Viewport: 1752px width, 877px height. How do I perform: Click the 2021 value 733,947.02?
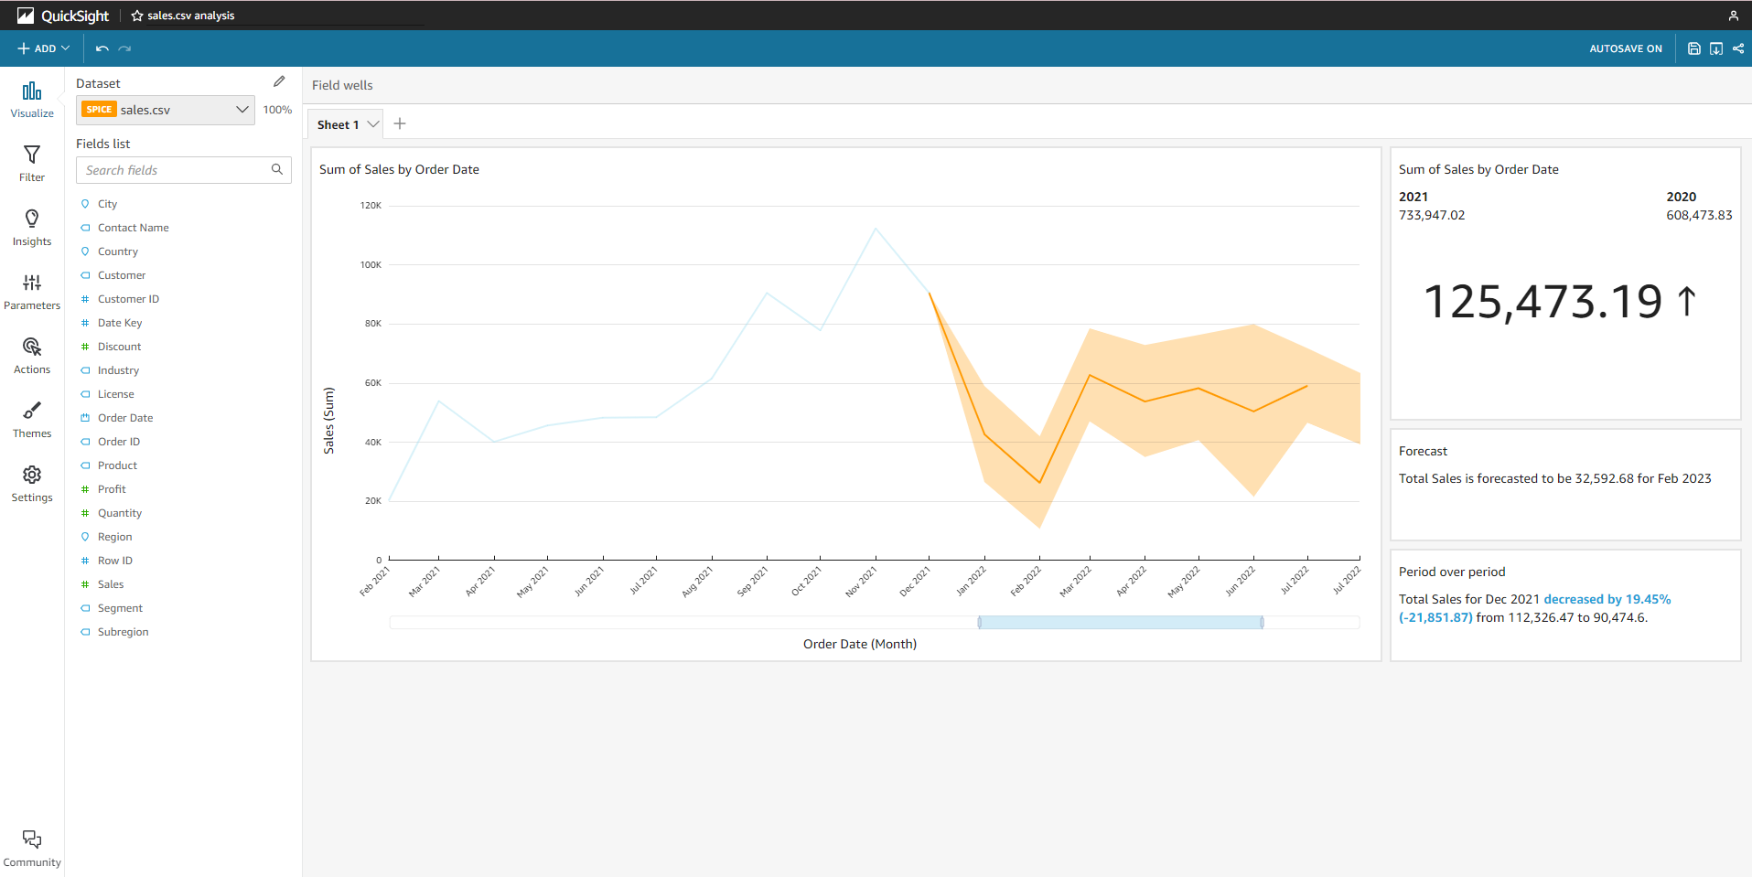coord(1432,215)
